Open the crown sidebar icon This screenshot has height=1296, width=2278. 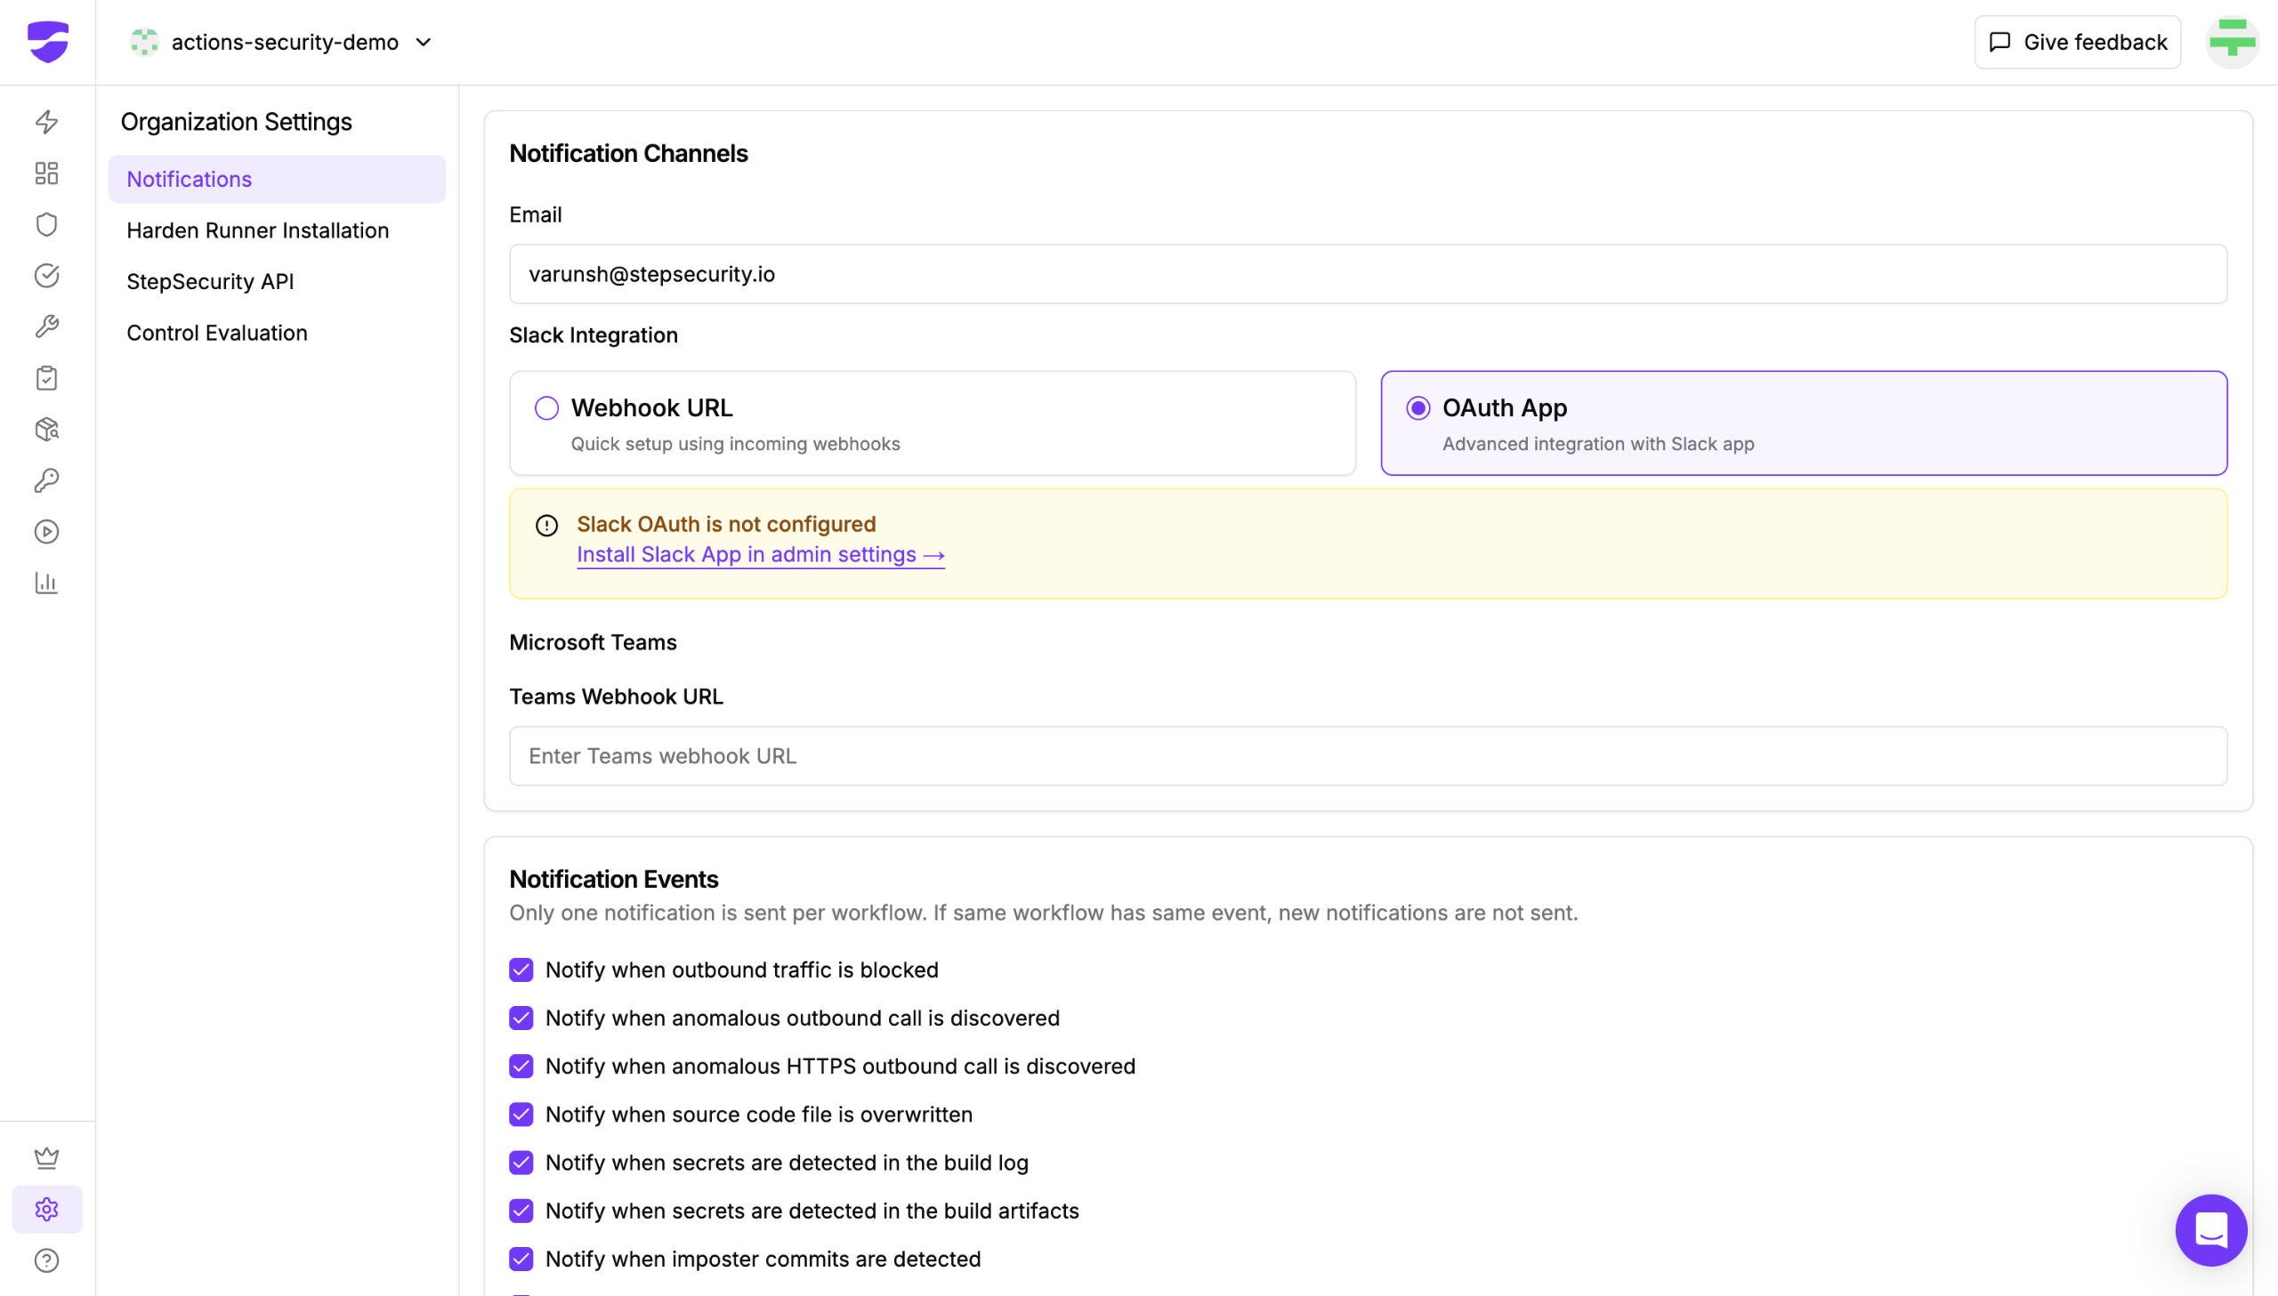(x=47, y=1158)
